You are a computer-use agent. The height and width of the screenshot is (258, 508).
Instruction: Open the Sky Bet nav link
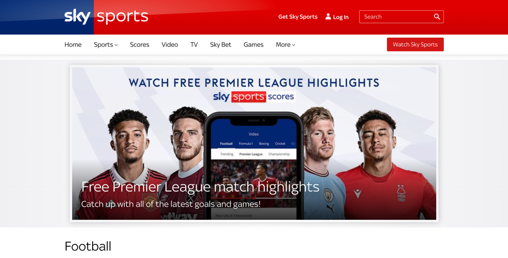(220, 45)
